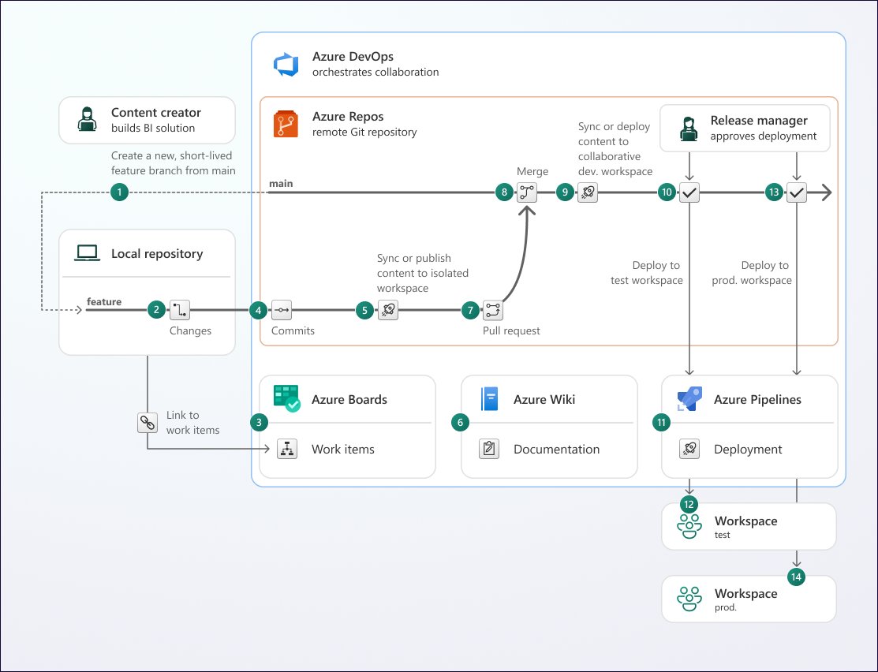Click the 'Deployment' text
This screenshot has height=672, width=878.
(x=748, y=449)
